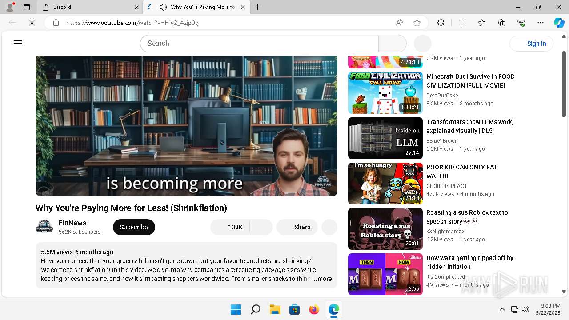Launch Firefox from the taskbar
569x320 pixels.
pos(314,309)
